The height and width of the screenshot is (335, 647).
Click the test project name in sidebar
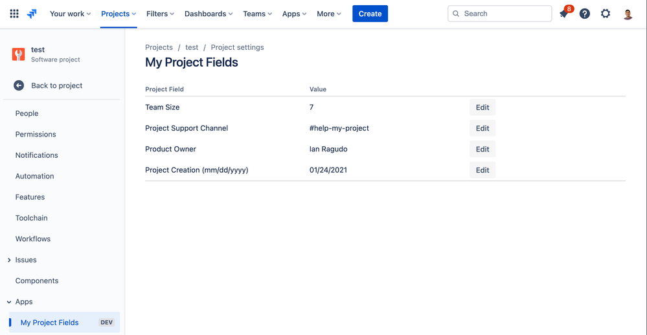pos(38,49)
